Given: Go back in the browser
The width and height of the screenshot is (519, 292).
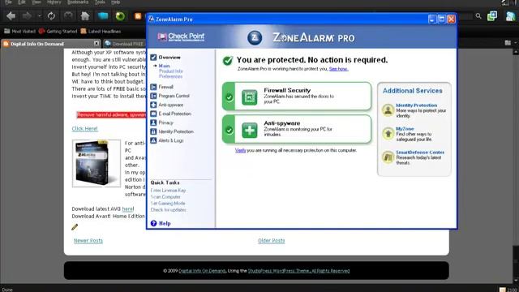Looking at the screenshot, I should (x=11, y=15).
